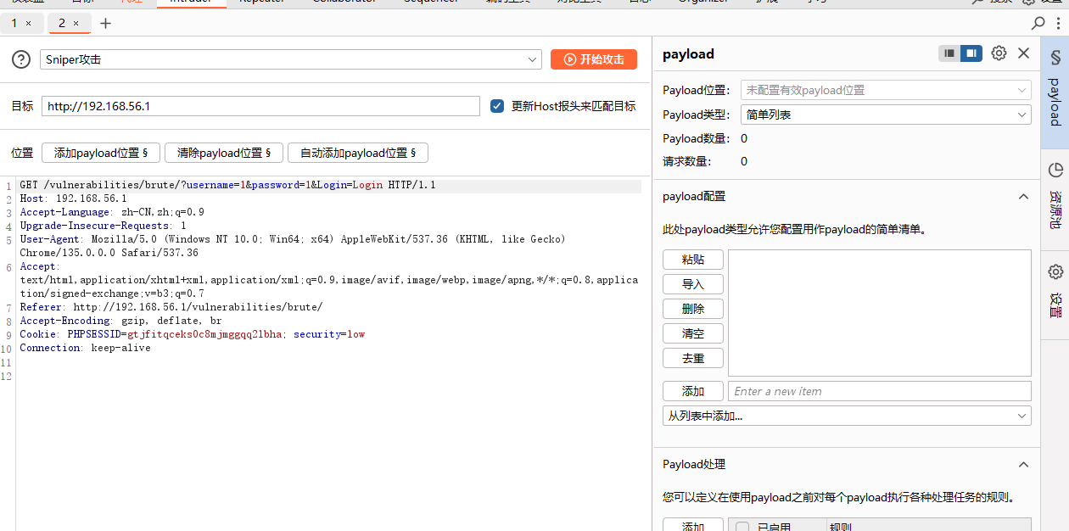Viewport: 1069px width, 531px height.
Task: Open the resource pool sidebar icon
Action: (1055, 170)
